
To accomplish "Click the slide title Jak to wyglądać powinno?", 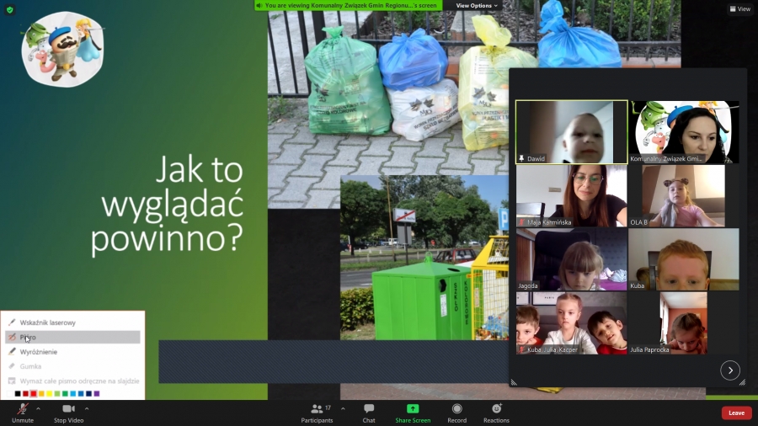I will [167, 204].
